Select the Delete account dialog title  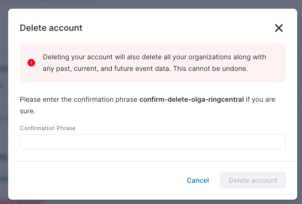click(x=51, y=28)
